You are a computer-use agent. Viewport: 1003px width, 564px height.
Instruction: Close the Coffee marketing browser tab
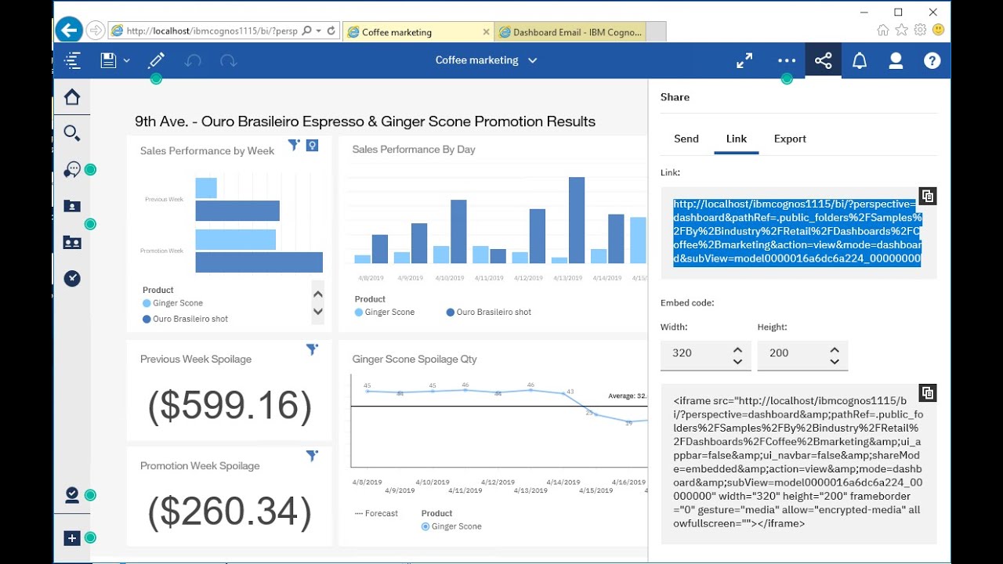coord(486,32)
